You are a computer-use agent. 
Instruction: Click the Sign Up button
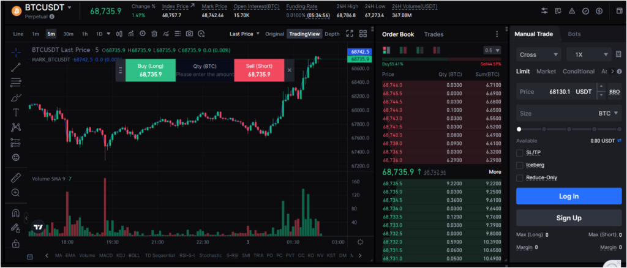(x=569, y=218)
